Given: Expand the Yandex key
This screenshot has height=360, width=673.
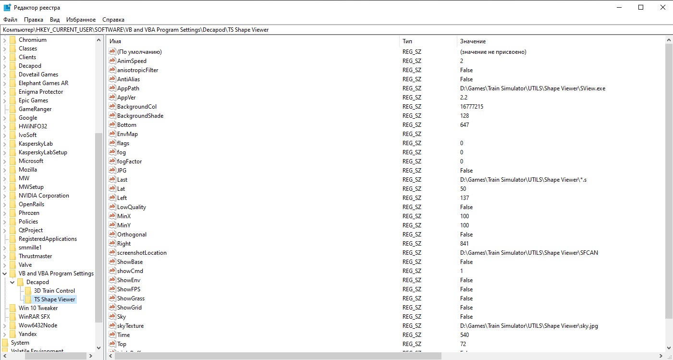Looking at the screenshot, I should point(5,334).
